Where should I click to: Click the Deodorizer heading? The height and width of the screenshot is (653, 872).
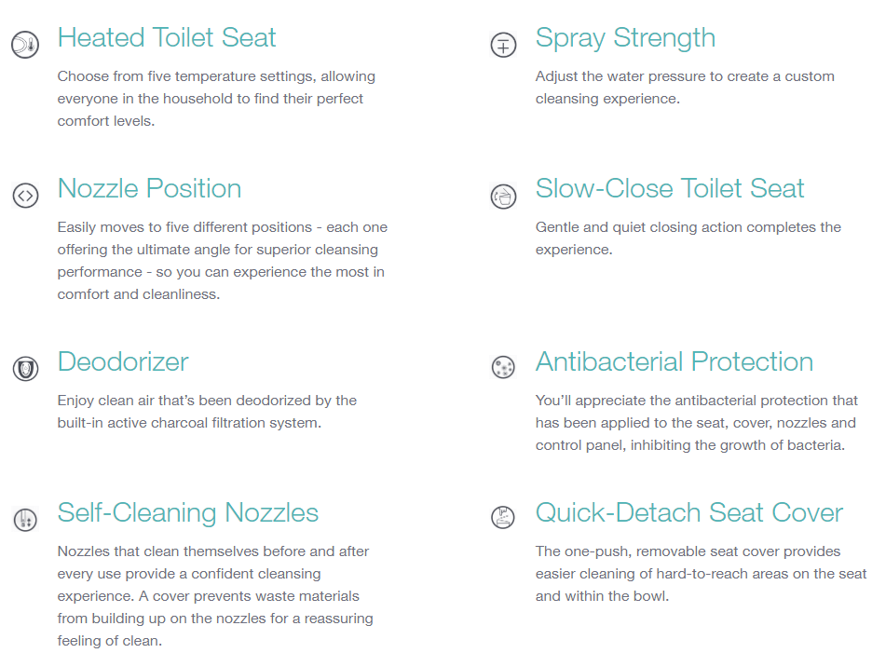123,362
